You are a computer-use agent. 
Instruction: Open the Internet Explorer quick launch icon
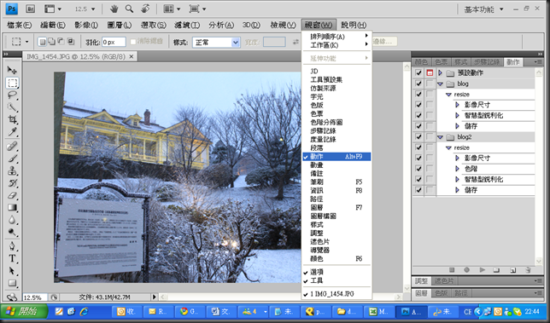pyautogui.click(x=84, y=311)
